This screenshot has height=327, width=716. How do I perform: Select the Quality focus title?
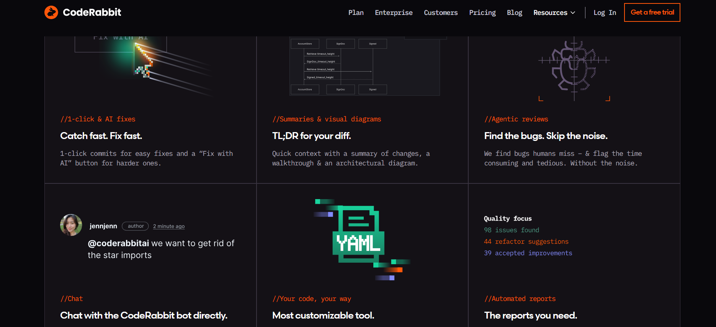click(x=508, y=219)
